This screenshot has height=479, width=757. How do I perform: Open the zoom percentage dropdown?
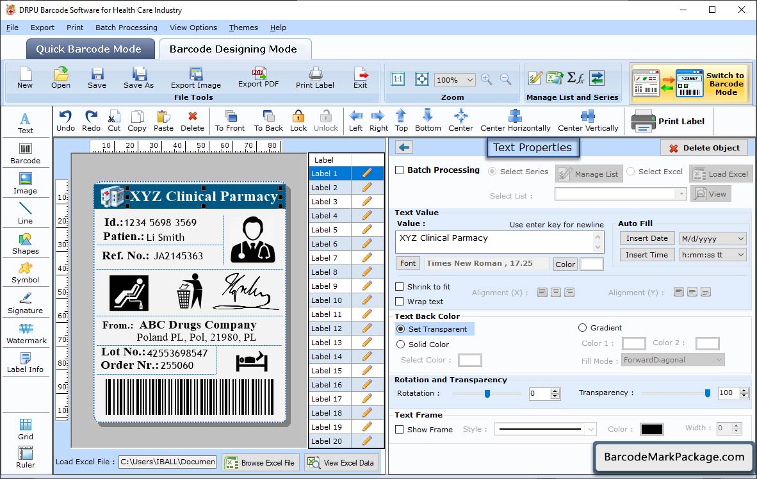(469, 79)
